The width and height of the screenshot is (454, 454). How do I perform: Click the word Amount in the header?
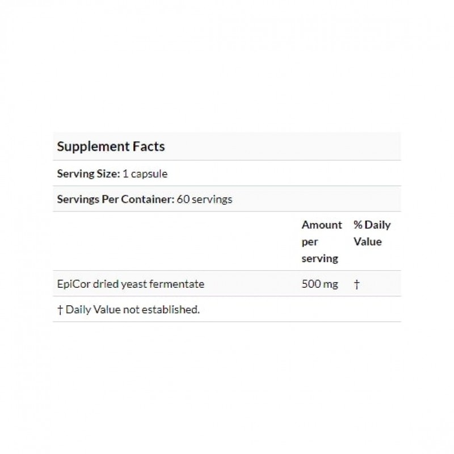coord(321,225)
